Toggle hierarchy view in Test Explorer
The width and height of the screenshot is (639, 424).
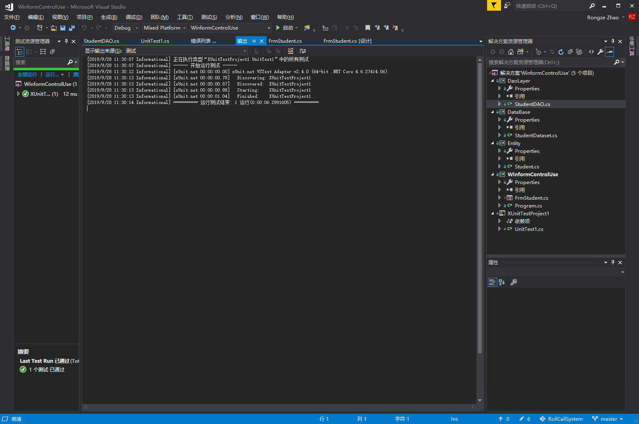tap(20, 52)
